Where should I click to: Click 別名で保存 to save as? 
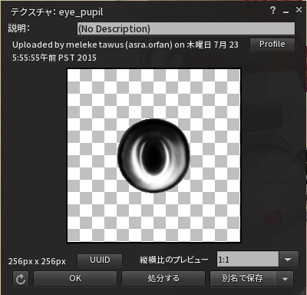tap(243, 278)
